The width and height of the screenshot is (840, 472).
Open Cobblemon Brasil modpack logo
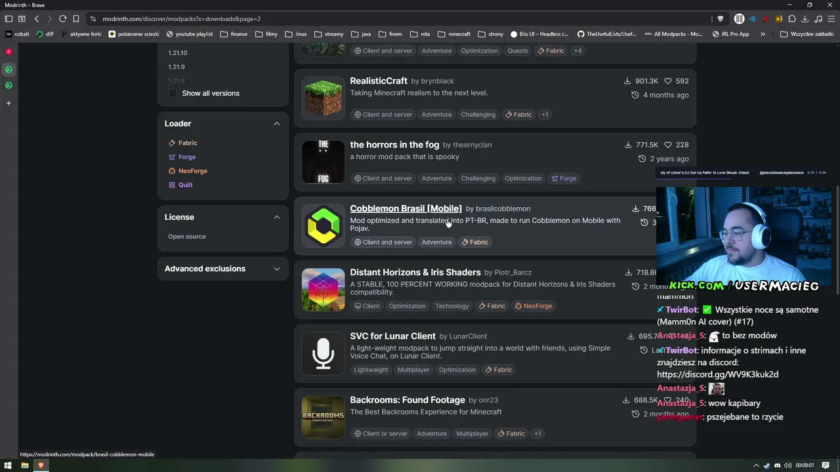click(323, 226)
